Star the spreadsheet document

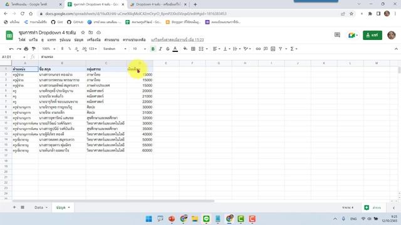click(x=83, y=32)
